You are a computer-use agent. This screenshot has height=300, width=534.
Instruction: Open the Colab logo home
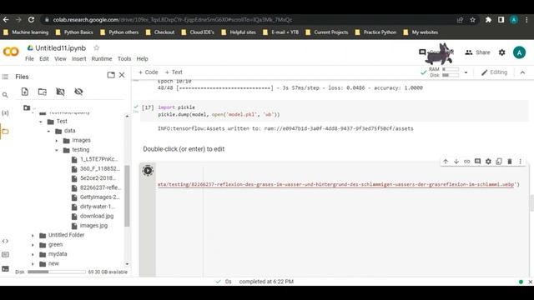[11, 52]
